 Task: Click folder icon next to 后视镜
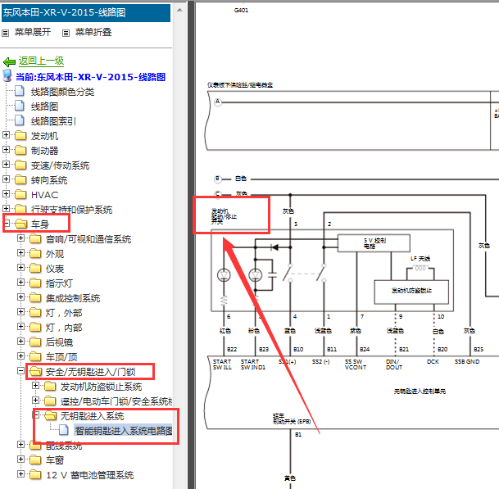tap(35, 342)
